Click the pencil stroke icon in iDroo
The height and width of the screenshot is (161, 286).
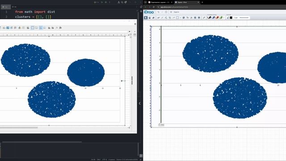coord(228,18)
